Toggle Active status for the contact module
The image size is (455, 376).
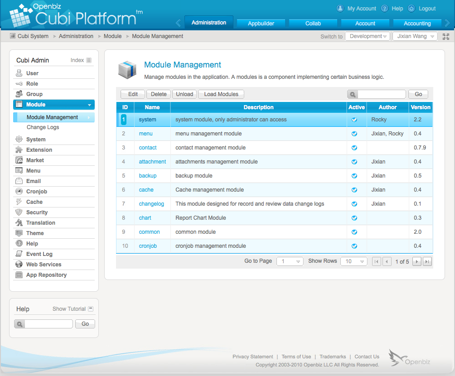point(354,147)
